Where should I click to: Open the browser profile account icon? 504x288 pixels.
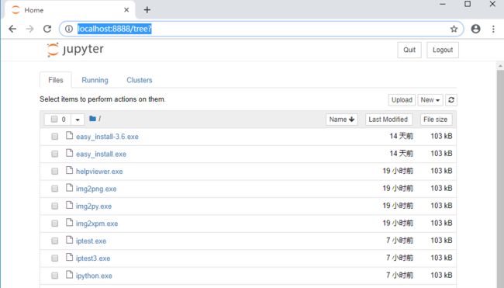[x=475, y=29]
